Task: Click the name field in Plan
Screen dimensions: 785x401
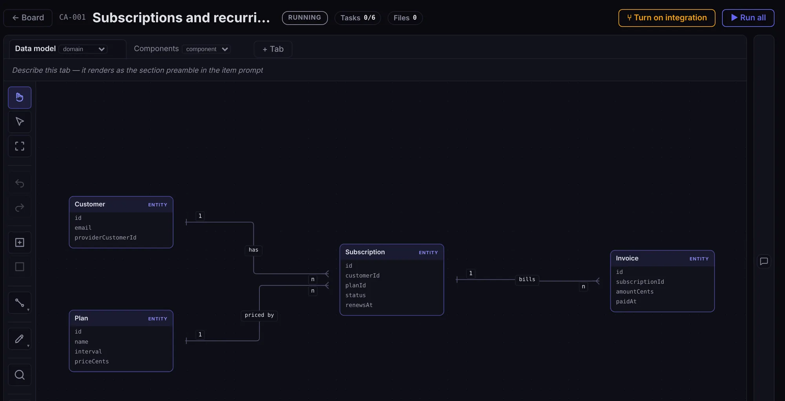Action: 81,342
